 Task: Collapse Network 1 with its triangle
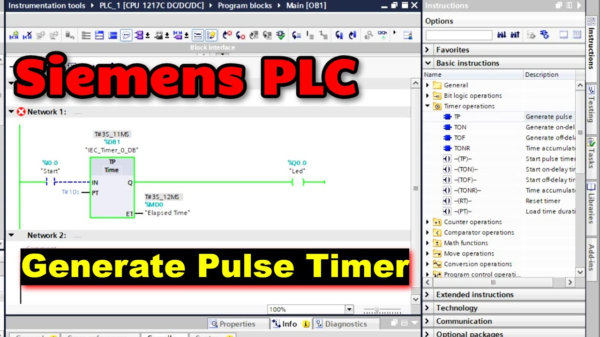pos(11,112)
